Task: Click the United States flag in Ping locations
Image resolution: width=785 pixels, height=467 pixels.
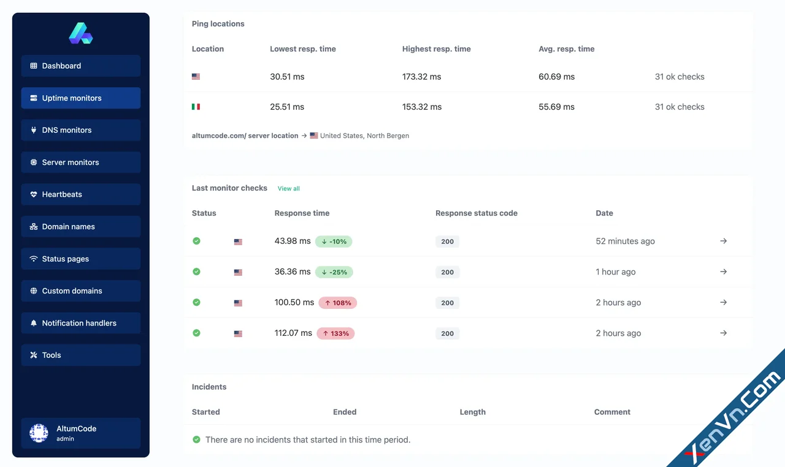Action: 196,76
